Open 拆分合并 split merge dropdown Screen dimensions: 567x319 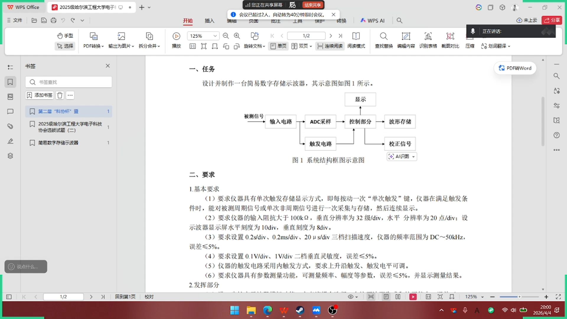pos(149,40)
